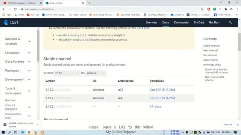
Task: Click the page vertical scrollbar thumb
Action: [239, 42]
